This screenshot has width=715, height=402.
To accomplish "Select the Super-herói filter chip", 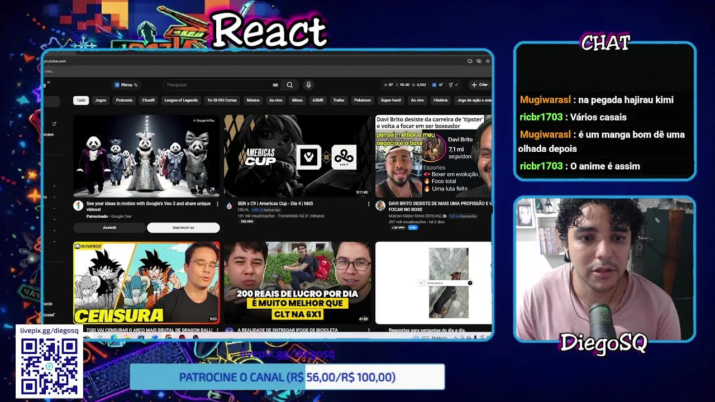I will pos(391,100).
